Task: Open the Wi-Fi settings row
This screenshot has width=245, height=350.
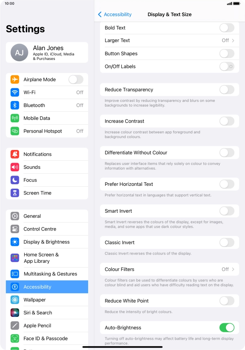Action: (x=47, y=92)
